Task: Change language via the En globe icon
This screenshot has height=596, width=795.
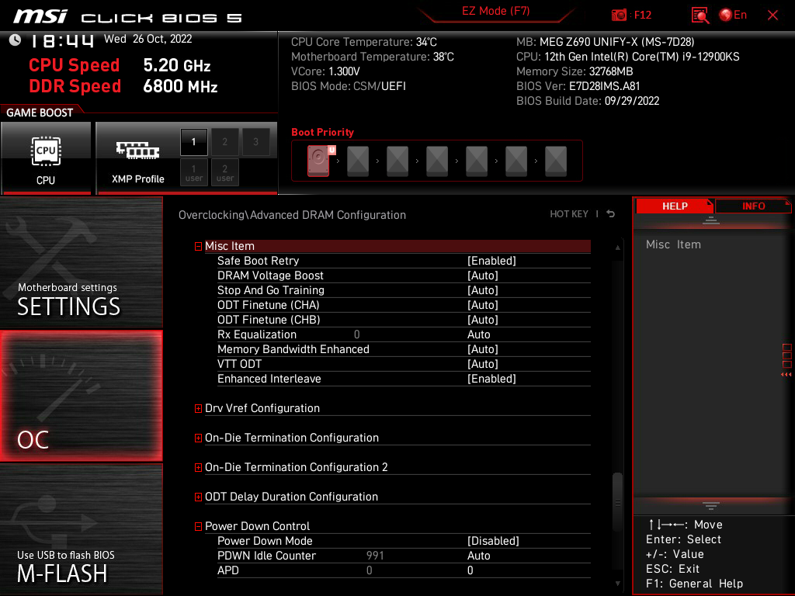Action: pyautogui.click(x=733, y=16)
